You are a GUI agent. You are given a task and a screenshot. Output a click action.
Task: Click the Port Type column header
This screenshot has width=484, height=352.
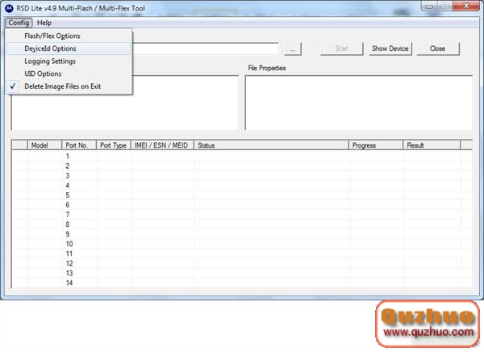pyautogui.click(x=114, y=145)
